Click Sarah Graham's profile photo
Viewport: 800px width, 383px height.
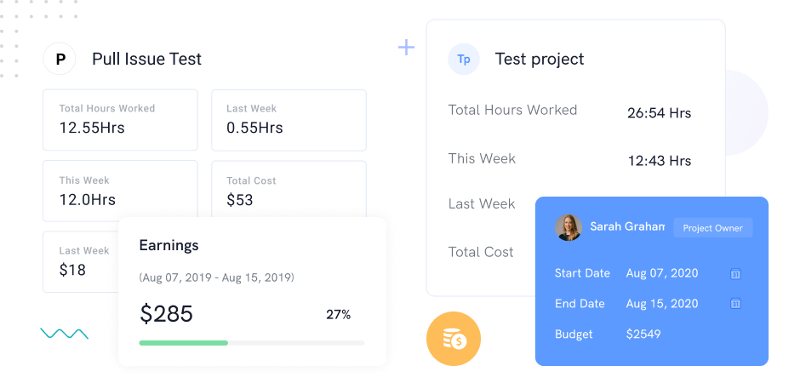click(569, 227)
